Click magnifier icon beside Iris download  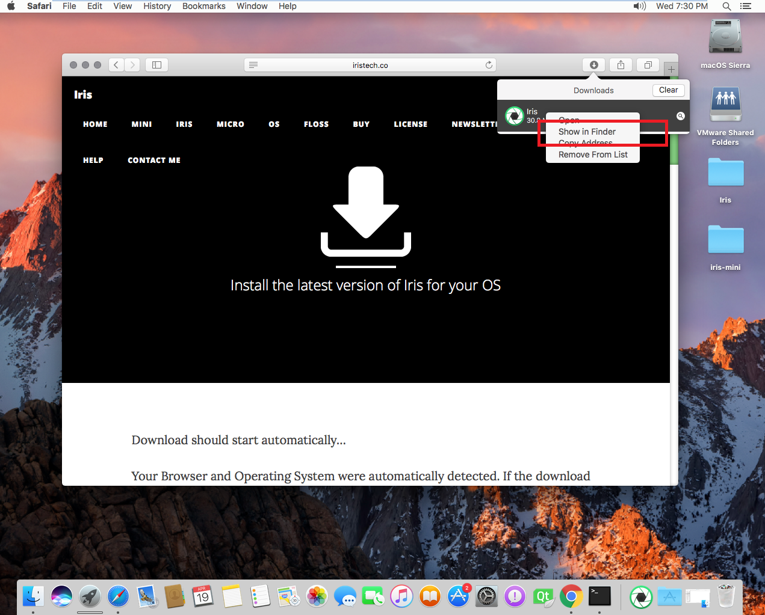681,116
